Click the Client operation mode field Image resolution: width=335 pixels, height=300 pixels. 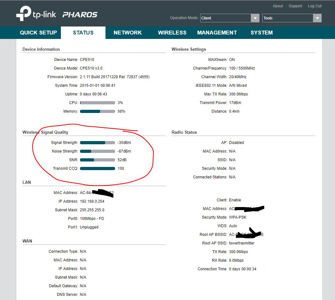coord(225,18)
